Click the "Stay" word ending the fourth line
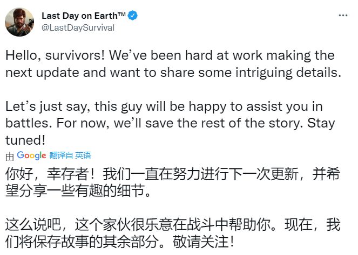The width and height of the screenshot is (358, 255). point(321,122)
